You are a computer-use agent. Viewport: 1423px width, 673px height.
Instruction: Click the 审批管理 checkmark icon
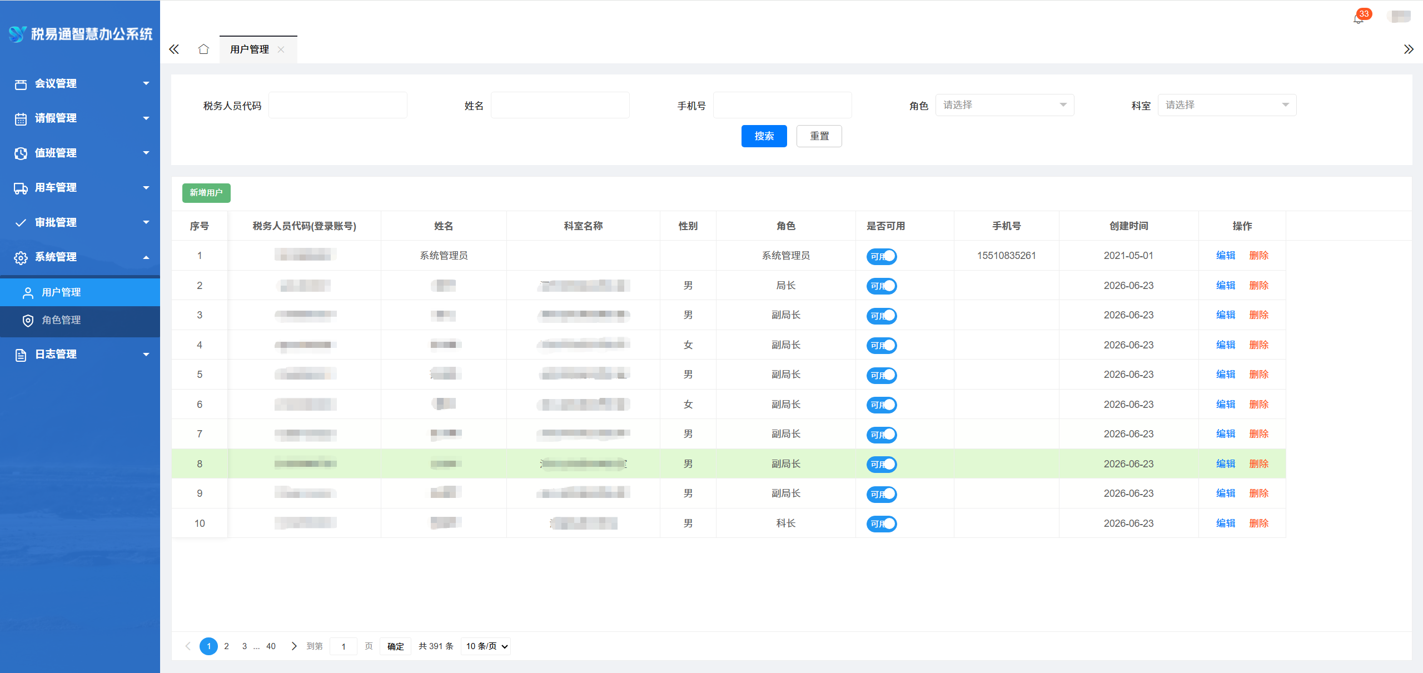21,223
